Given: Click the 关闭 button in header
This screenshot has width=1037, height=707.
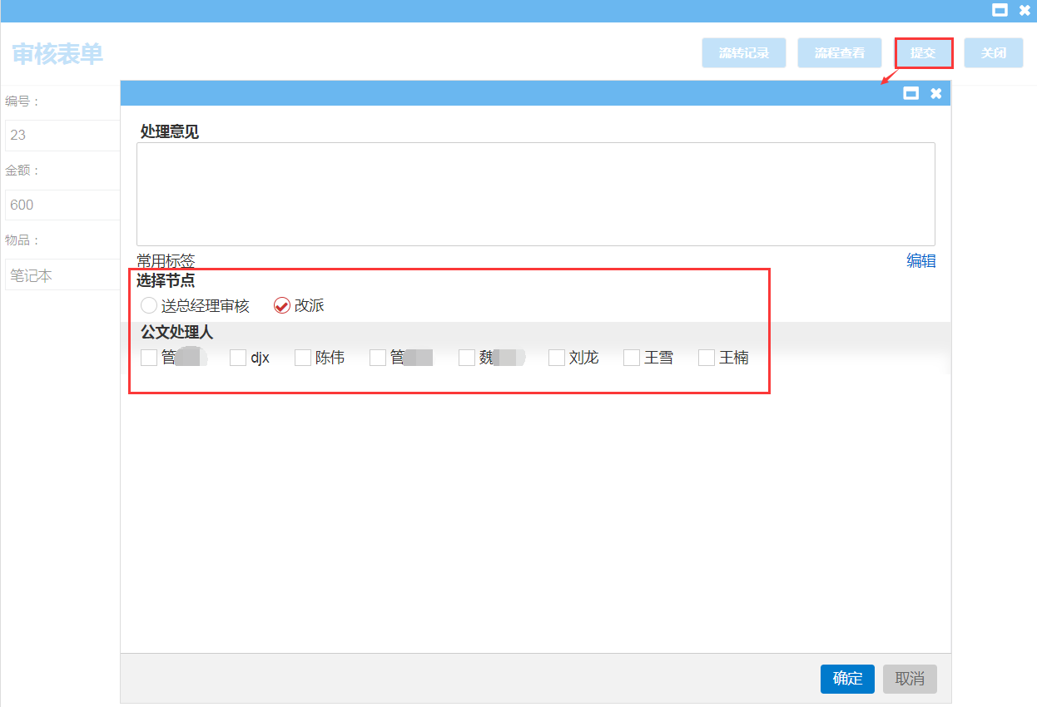Looking at the screenshot, I should pos(993,52).
